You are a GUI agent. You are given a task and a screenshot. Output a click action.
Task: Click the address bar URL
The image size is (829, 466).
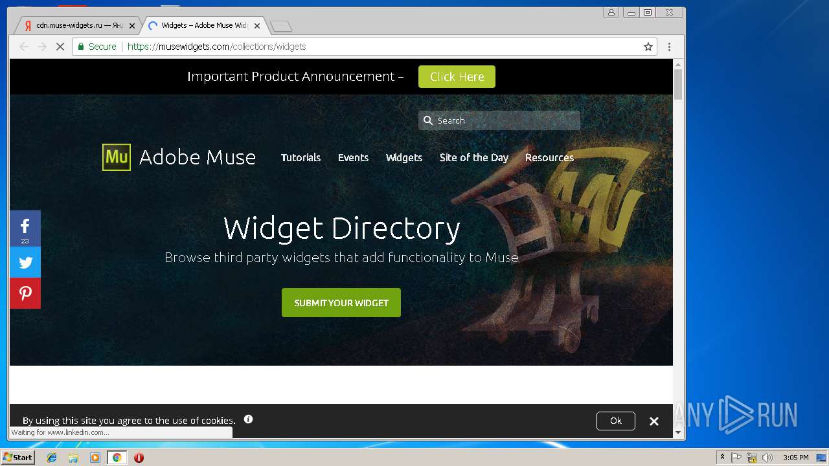coord(216,47)
